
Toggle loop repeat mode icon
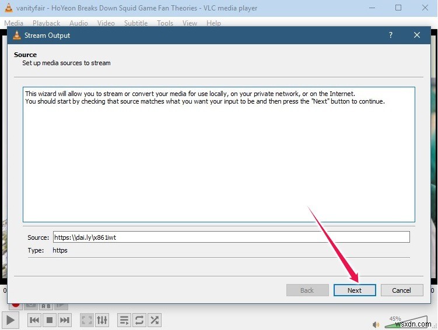coord(139,320)
